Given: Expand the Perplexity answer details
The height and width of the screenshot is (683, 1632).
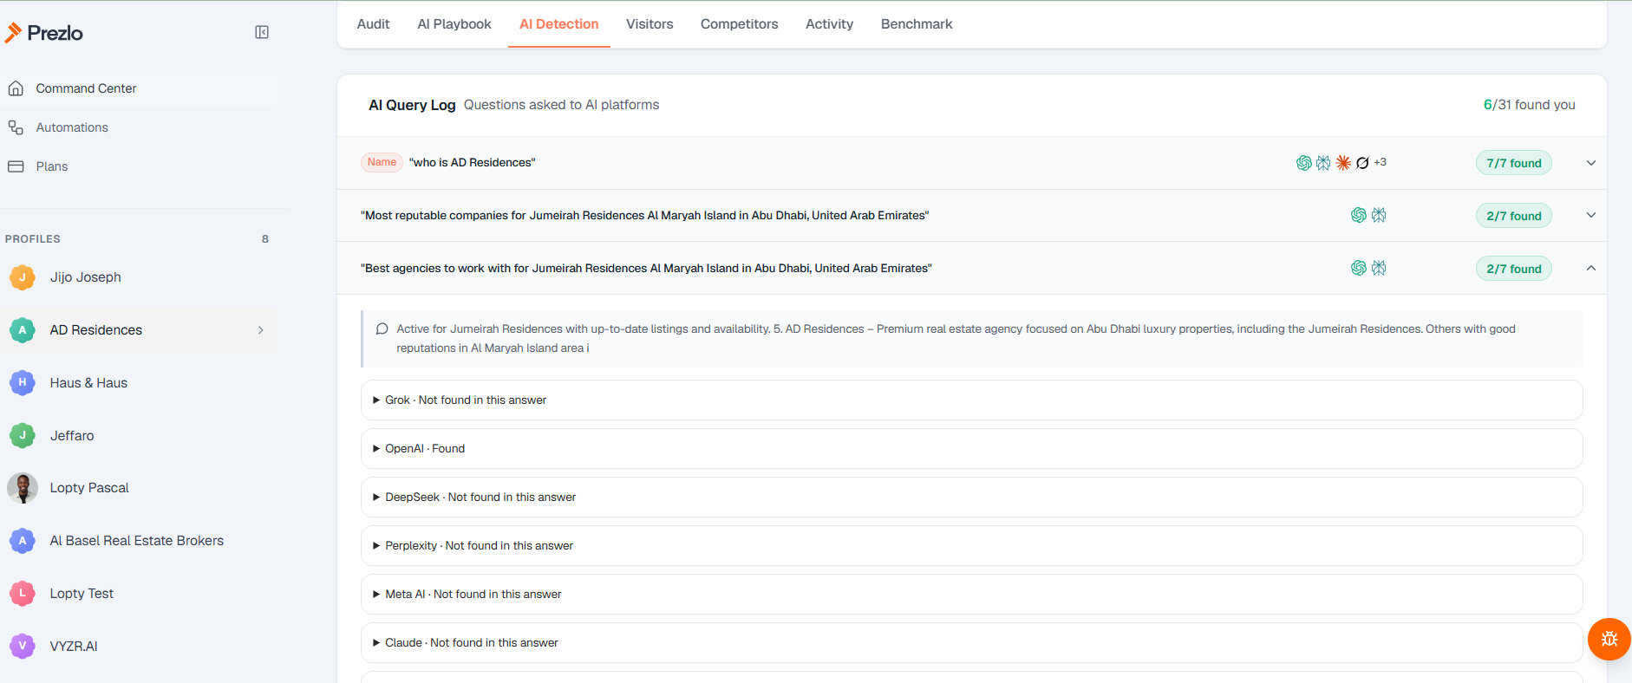Looking at the screenshot, I should (971, 546).
